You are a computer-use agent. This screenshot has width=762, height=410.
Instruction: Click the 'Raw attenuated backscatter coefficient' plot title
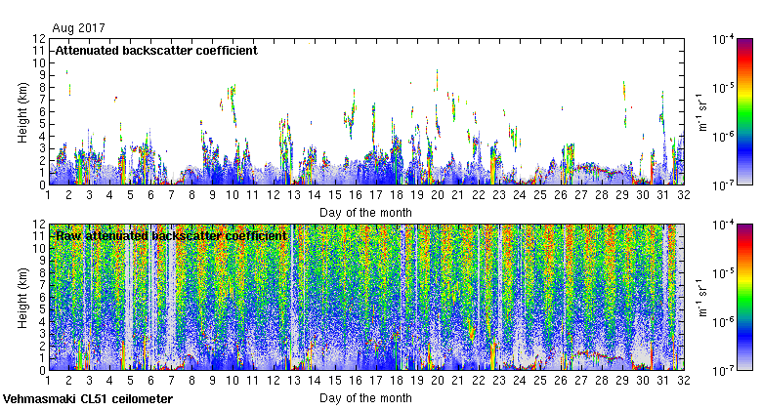coord(171,236)
